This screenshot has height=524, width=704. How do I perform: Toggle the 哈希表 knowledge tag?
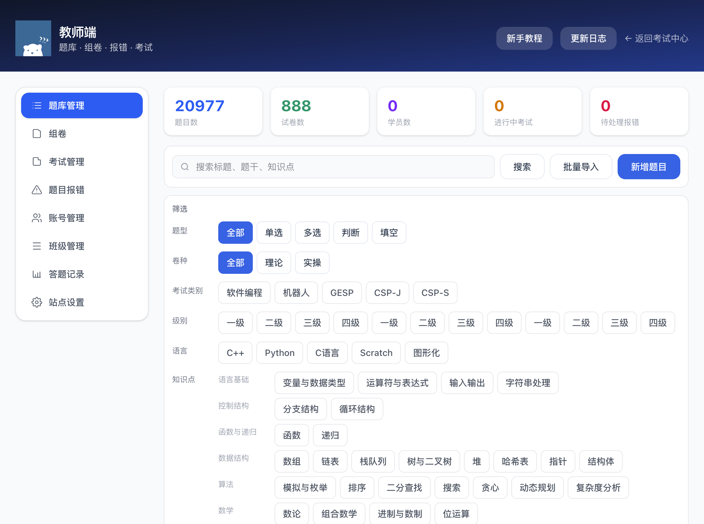(515, 461)
